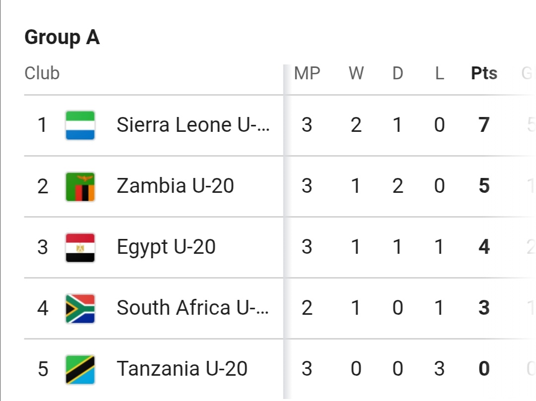
Task: Click the W column header
Action: click(356, 73)
